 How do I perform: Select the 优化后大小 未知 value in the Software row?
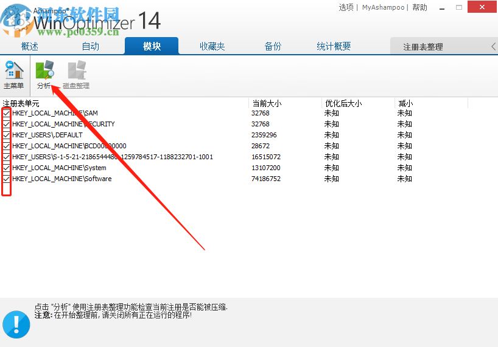332,179
